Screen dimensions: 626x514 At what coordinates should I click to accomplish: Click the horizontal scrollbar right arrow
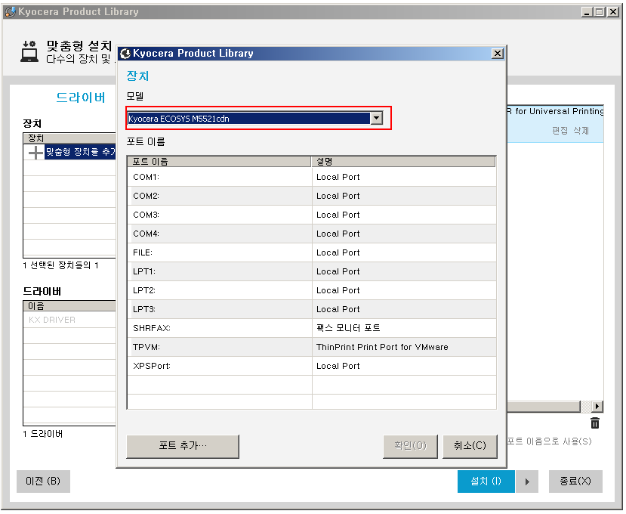[x=597, y=407]
